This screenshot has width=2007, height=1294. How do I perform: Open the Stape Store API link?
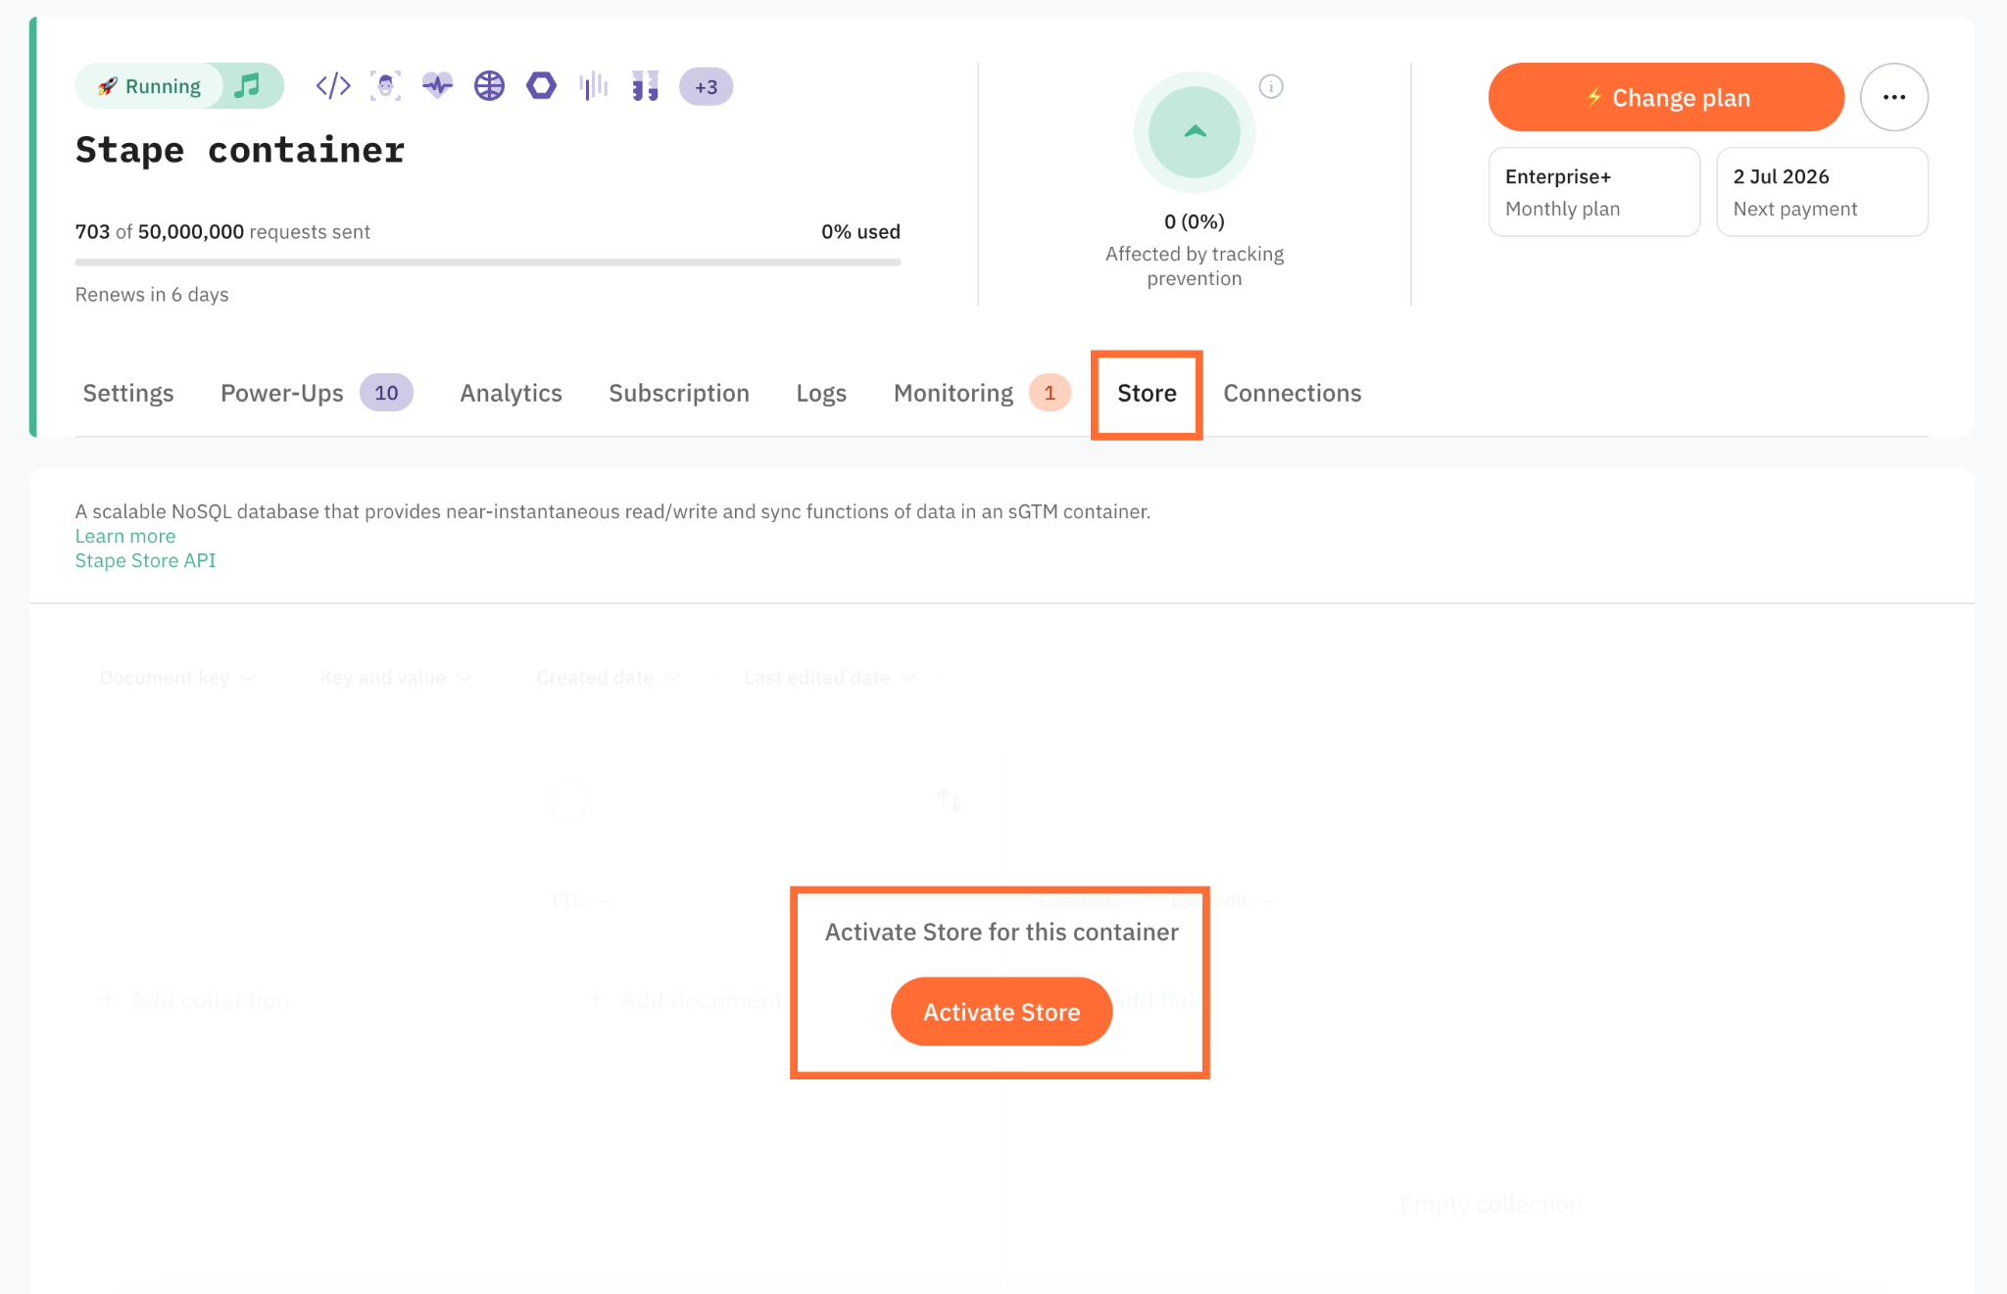coord(145,560)
